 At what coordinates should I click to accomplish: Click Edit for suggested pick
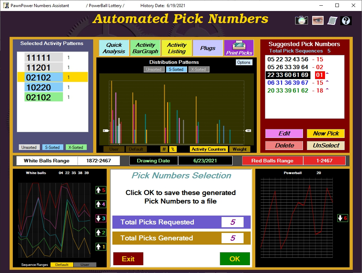click(284, 134)
